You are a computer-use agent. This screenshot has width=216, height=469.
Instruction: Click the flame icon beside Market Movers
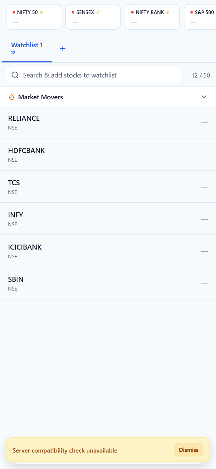(12, 97)
